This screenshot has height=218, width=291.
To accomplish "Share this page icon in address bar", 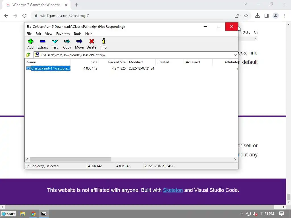I will click(x=237, y=16).
